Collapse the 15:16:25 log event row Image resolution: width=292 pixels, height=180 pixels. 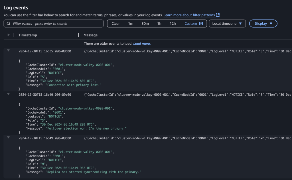pos(8,50)
